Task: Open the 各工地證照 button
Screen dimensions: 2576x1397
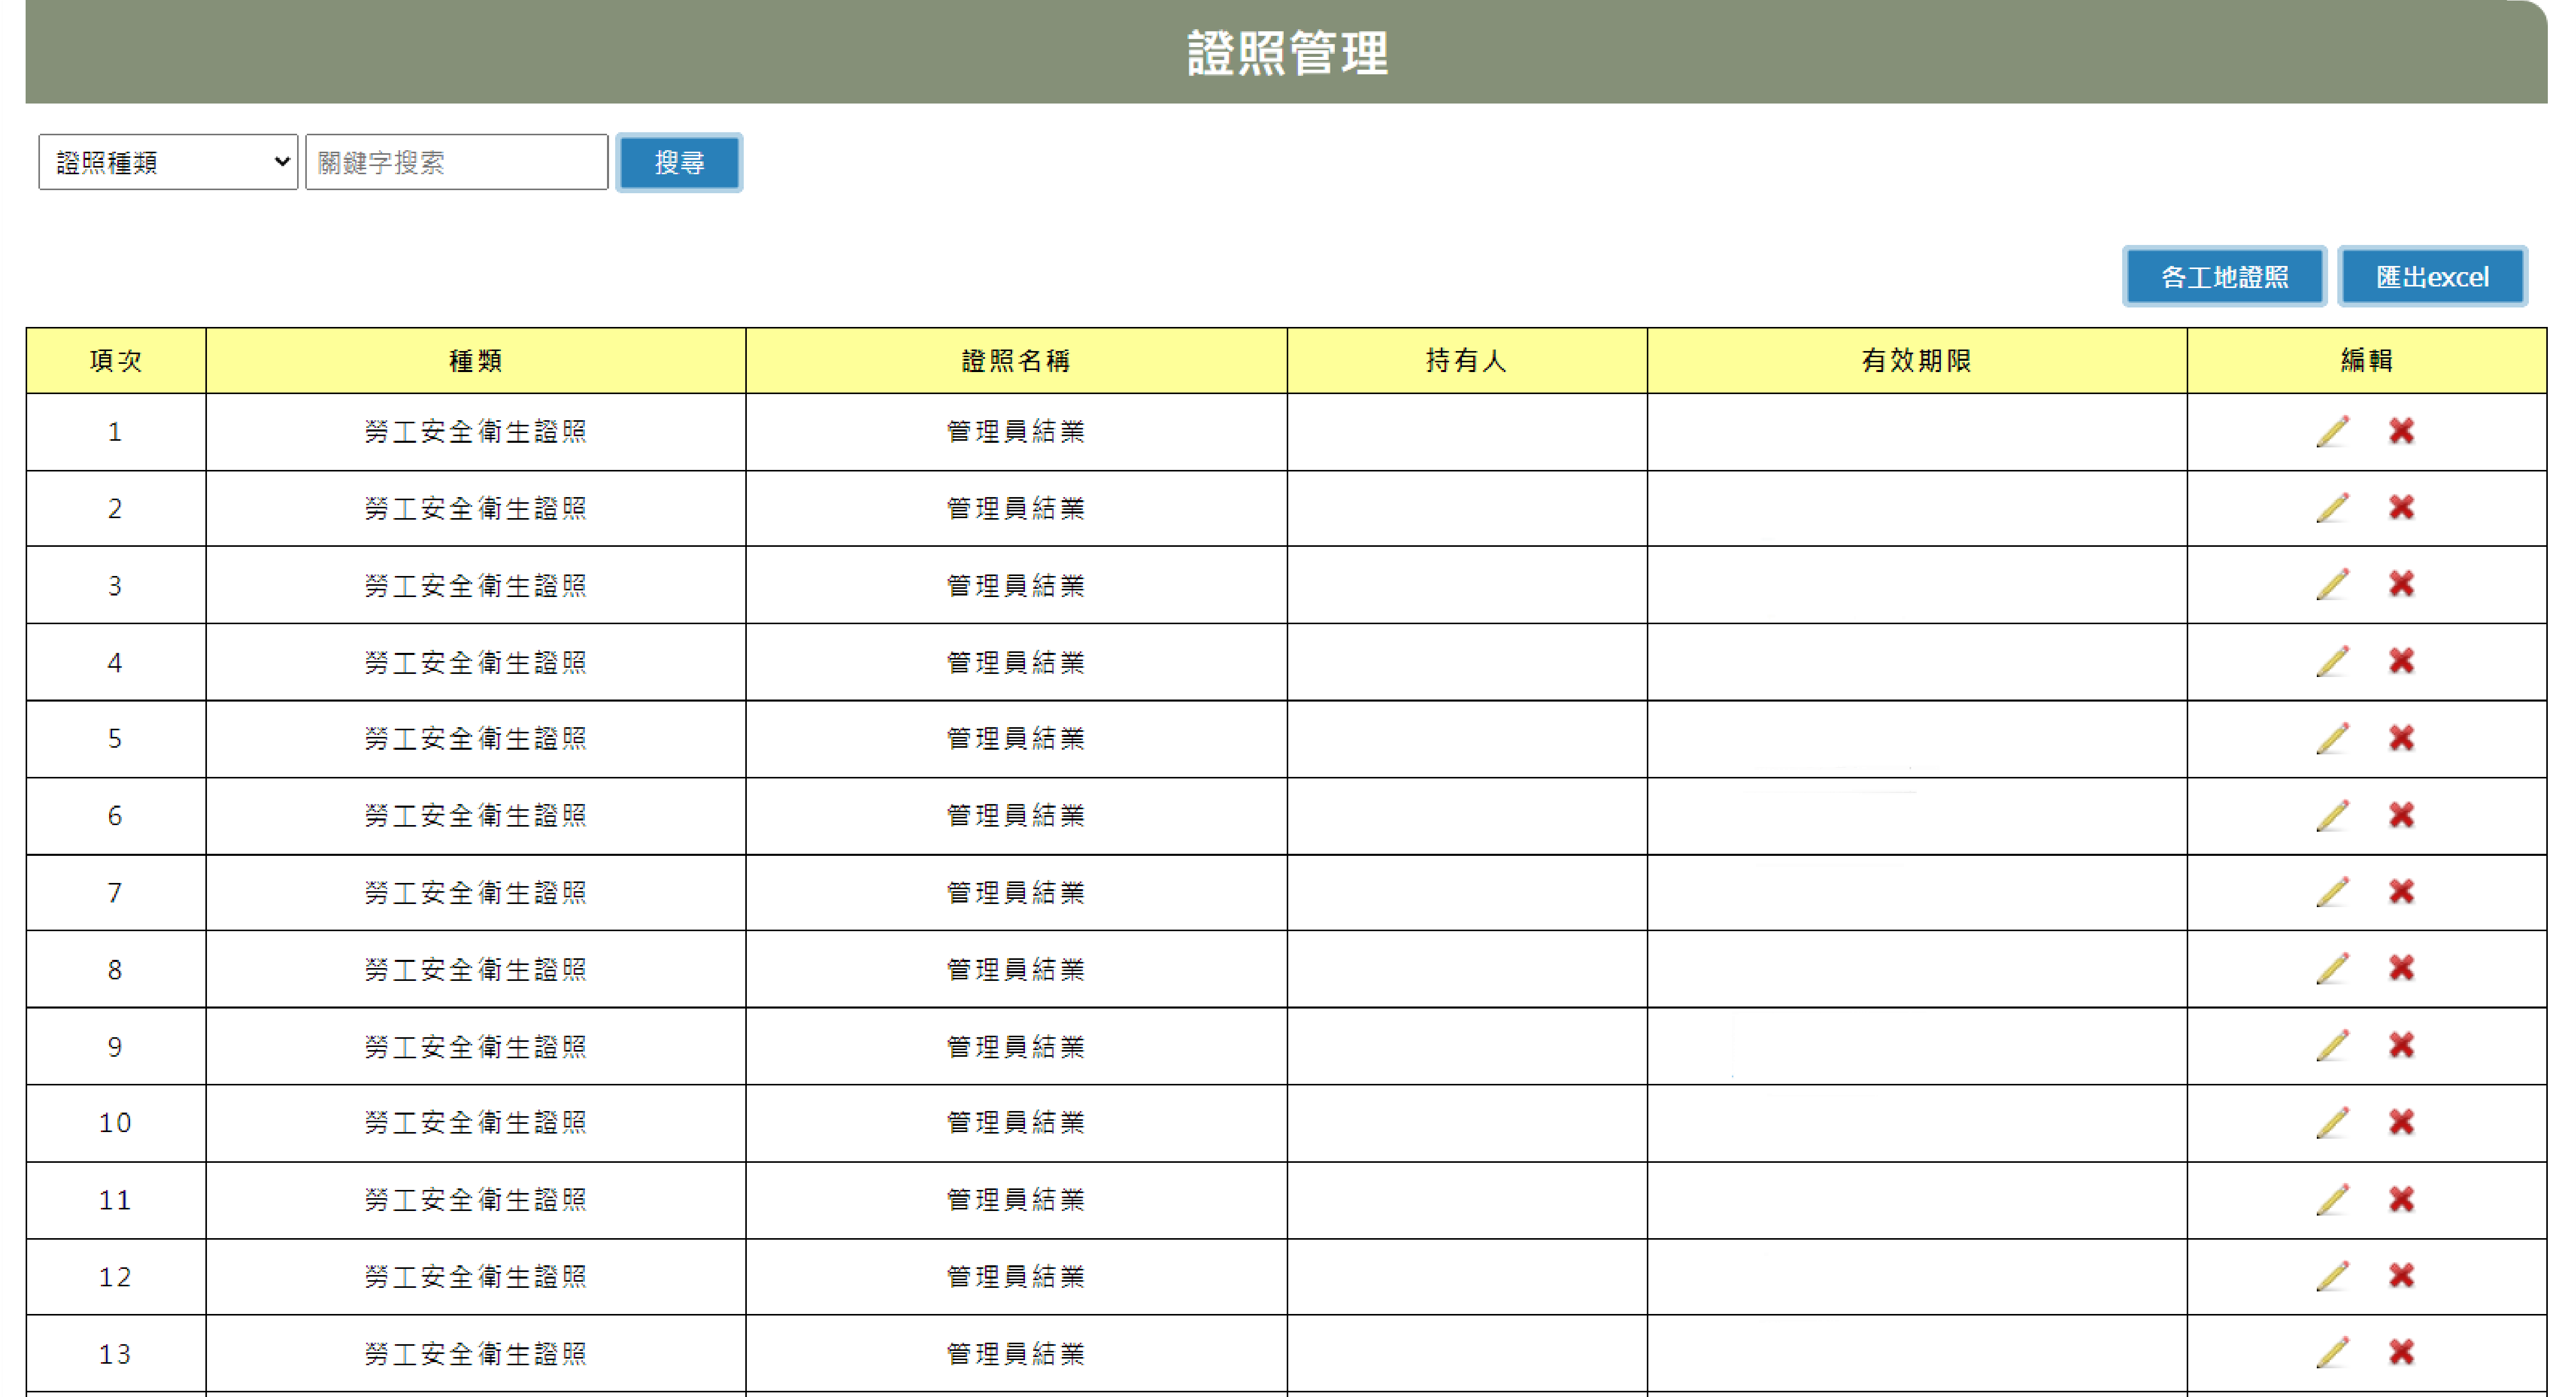Action: point(2224,276)
